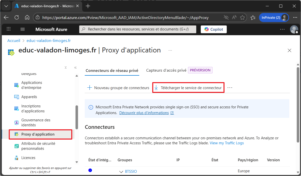301x176 pixels.
Task: Click Télécharger le service de connecteur
Action: tap(188, 88)
